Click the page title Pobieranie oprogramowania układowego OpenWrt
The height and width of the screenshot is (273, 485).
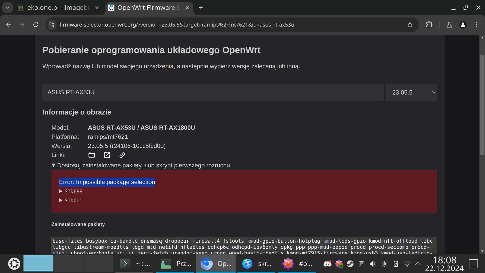point(151,50)
